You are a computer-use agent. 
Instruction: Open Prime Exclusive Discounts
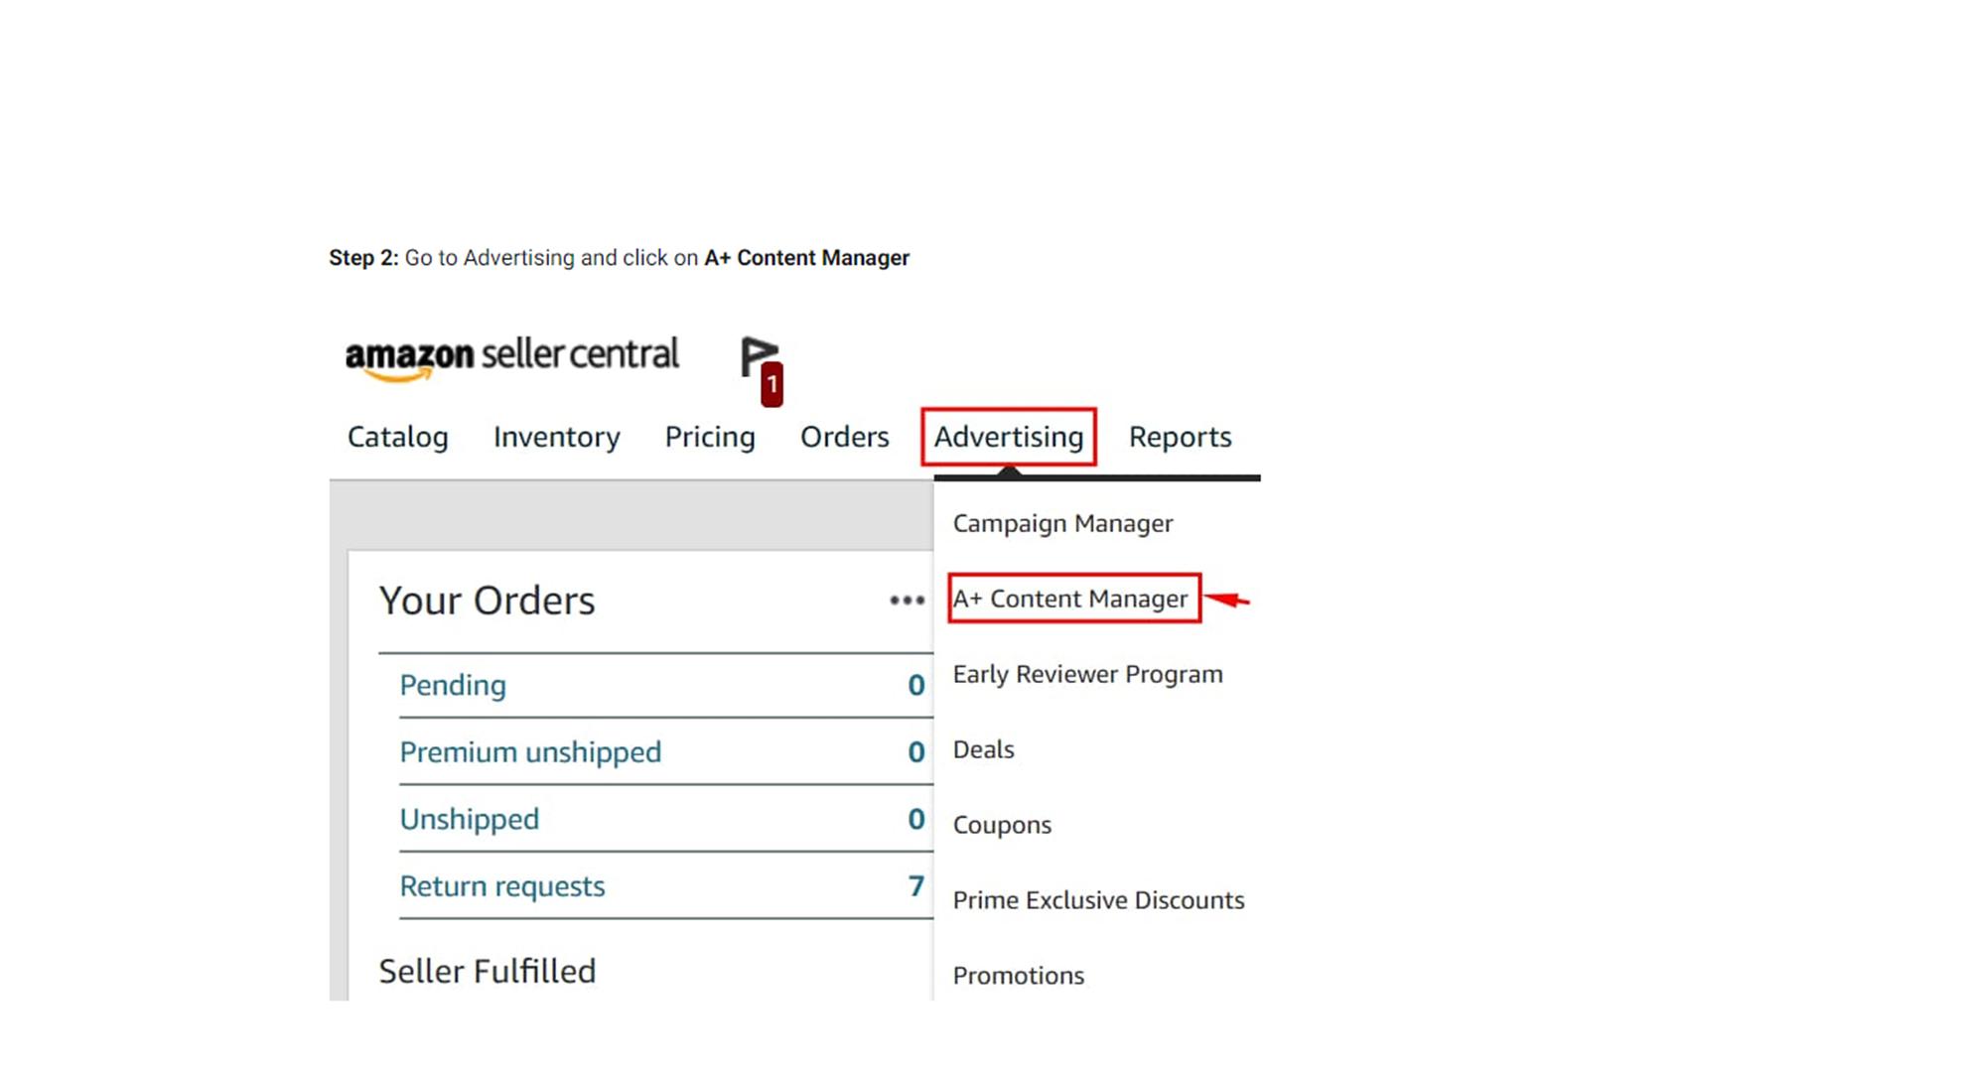[1098, 899]
